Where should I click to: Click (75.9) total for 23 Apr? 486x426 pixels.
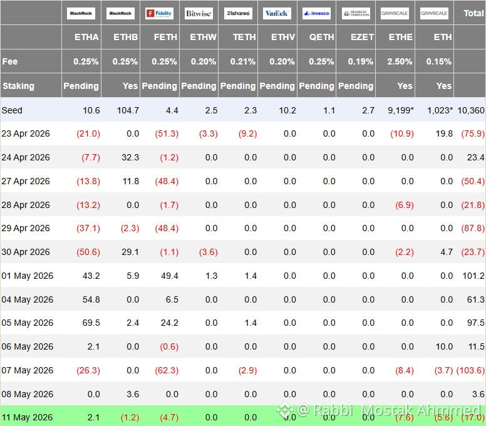tap(473, 133)
